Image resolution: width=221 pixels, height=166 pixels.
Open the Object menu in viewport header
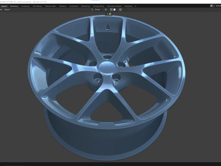pos(7,10)
